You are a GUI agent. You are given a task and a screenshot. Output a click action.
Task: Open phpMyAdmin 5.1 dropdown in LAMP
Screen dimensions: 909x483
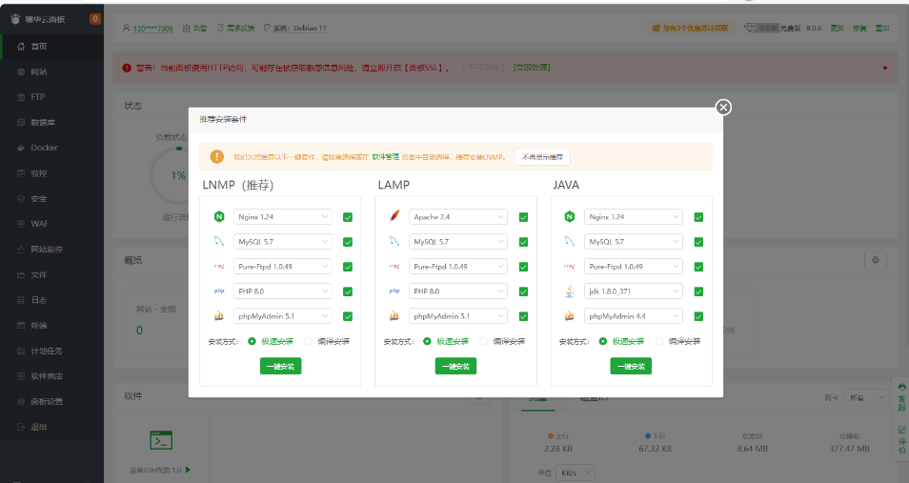coord(458,316)
